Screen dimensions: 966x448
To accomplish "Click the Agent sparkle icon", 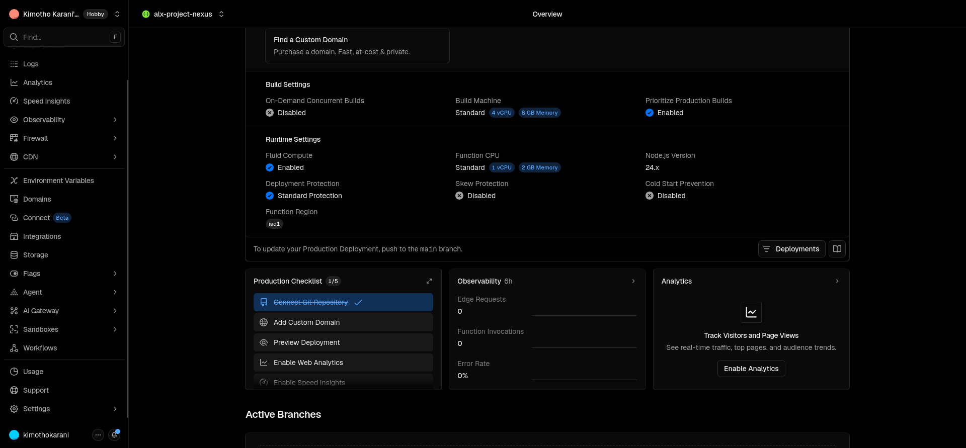I will point(14,292).
